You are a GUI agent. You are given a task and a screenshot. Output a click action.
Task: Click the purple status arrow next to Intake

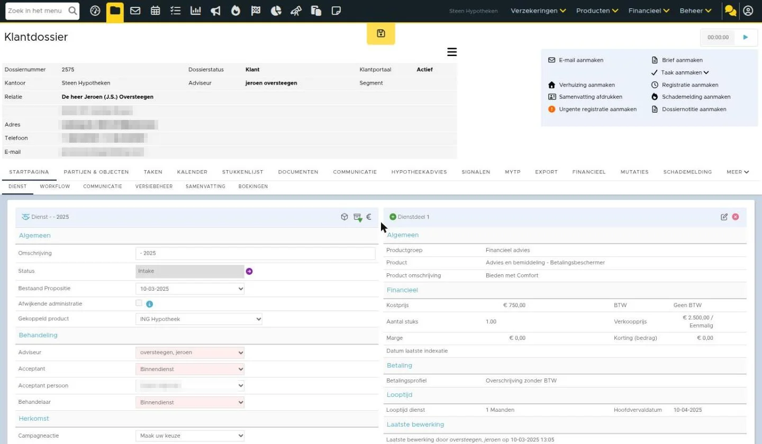point(249,271)
